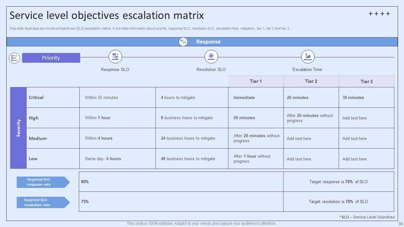Click the Response SLO circle icon
The height and width of the screenshot is (227, 404).
tap(115, 56)
